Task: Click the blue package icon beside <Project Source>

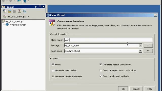Action: pos(7,25)
